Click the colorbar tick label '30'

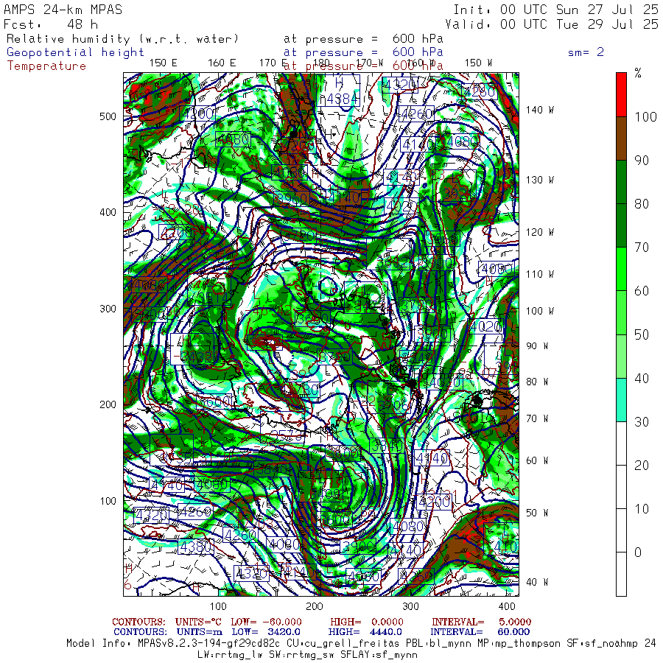[642, 421]
